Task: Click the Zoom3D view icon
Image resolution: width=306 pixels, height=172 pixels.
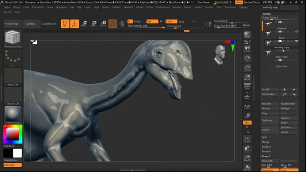Action: pyautogui.click(x=247, y=158)
